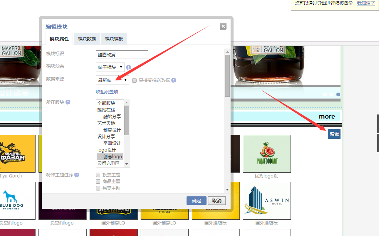Viewport: 379px width, 236px height.
Task: Click 国外酒店标 caption under ASWIN logo
Action: pos(266,223)
